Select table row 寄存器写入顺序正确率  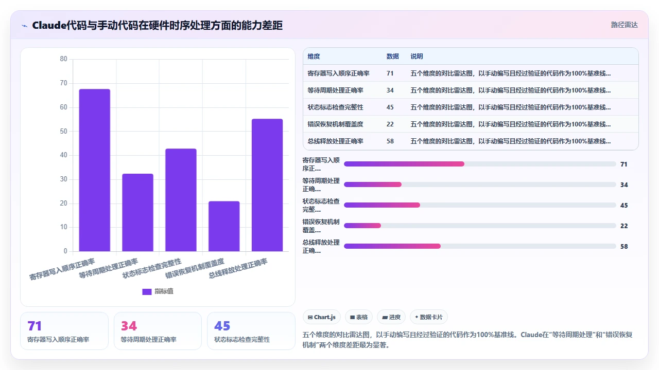tap(471, 73)
